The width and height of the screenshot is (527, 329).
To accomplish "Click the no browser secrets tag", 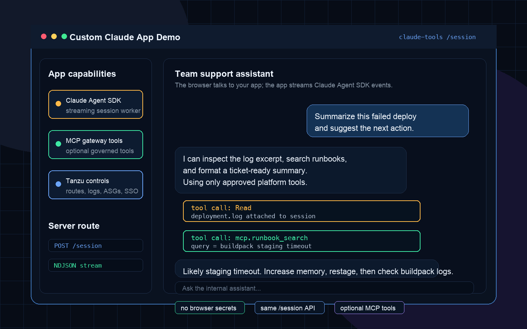I will (210, 308).
